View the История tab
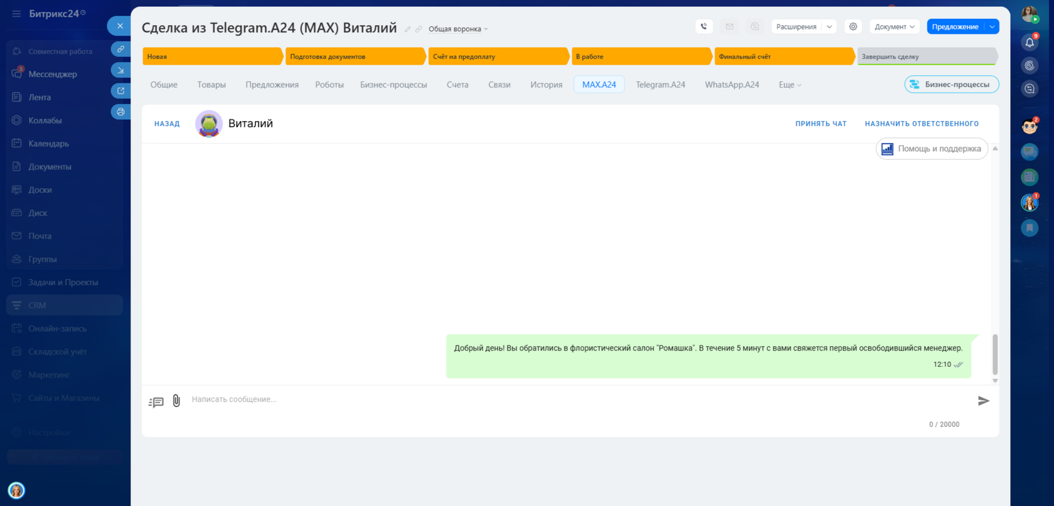 546,85
